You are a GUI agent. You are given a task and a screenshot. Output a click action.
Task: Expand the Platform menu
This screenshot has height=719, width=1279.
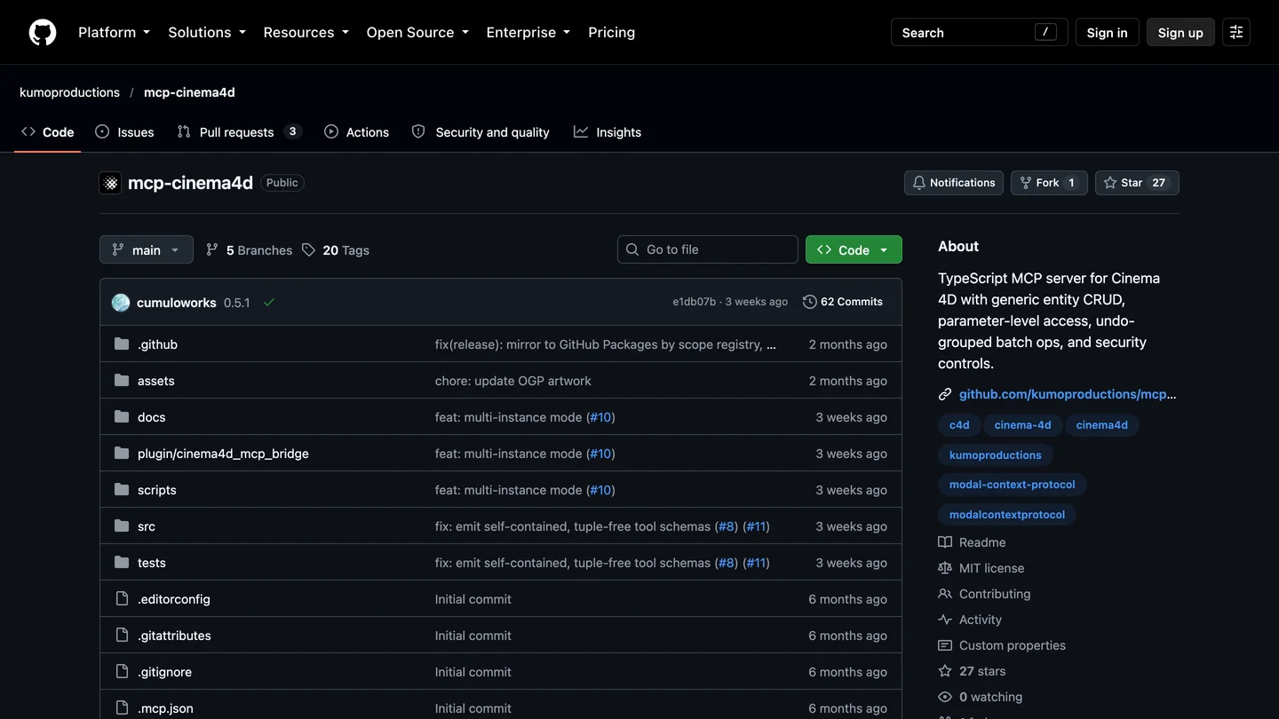[114, 32]
